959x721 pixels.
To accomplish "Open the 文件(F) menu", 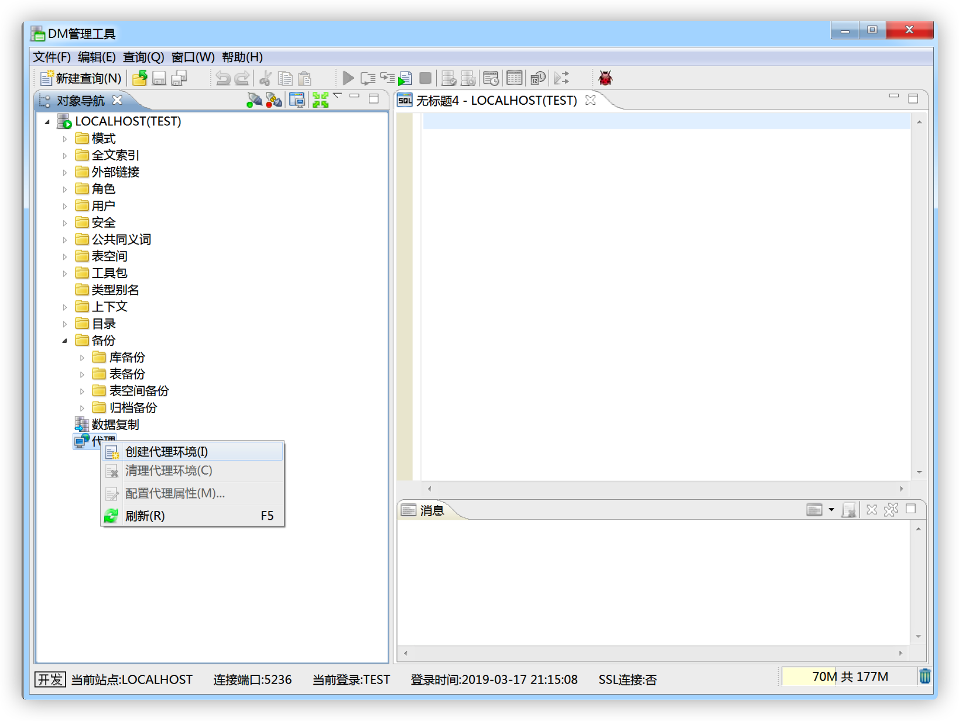I will [52, 57].
